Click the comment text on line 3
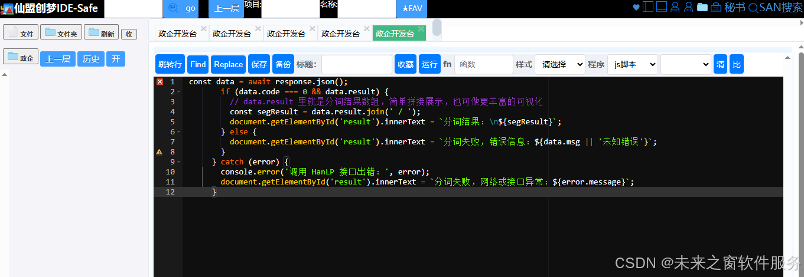 click(386, 102)
